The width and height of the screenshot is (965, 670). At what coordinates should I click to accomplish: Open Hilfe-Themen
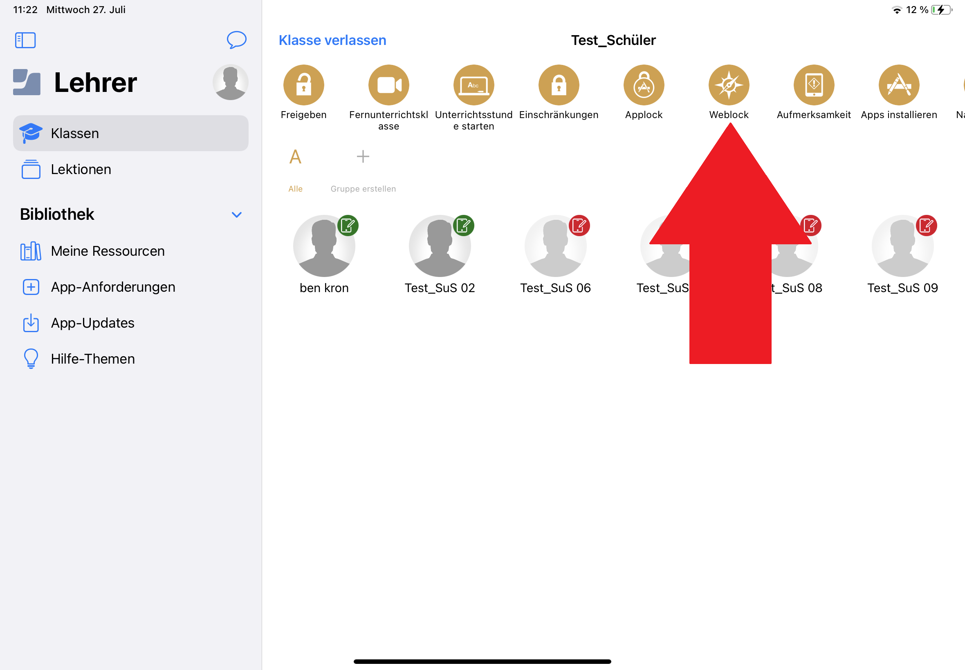click(x=131, y=359)
